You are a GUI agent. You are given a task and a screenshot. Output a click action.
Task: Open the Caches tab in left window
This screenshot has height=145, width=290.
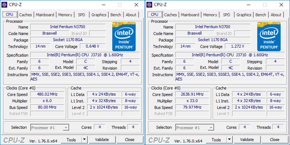[x=26, y=15]
